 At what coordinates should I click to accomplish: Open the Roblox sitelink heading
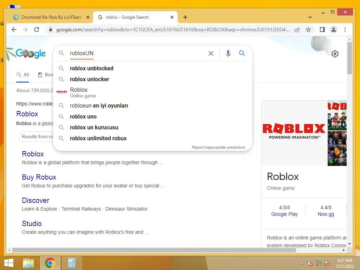point(33,154)
